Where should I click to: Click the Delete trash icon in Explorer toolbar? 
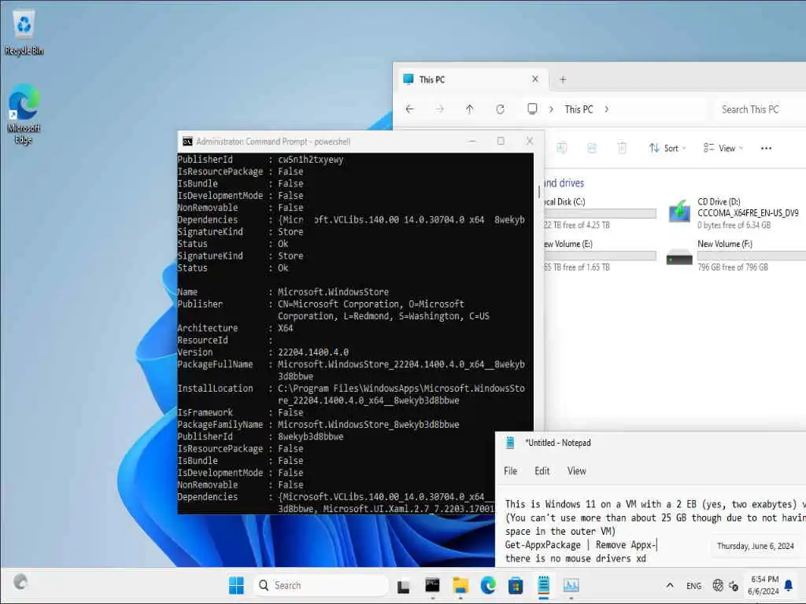[x=622, y=148]
